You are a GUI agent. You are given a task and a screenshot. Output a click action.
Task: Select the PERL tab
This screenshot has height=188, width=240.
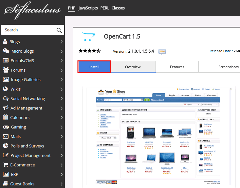[105, 8]
